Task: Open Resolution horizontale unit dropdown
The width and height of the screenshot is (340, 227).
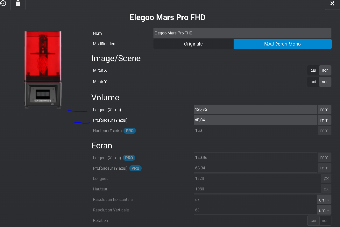Action: [324, 200]
